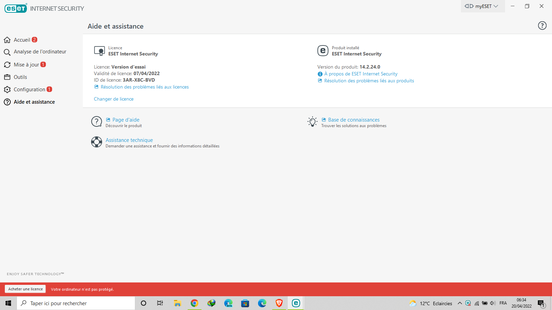Open notification center icon

(x=541, y=303)
